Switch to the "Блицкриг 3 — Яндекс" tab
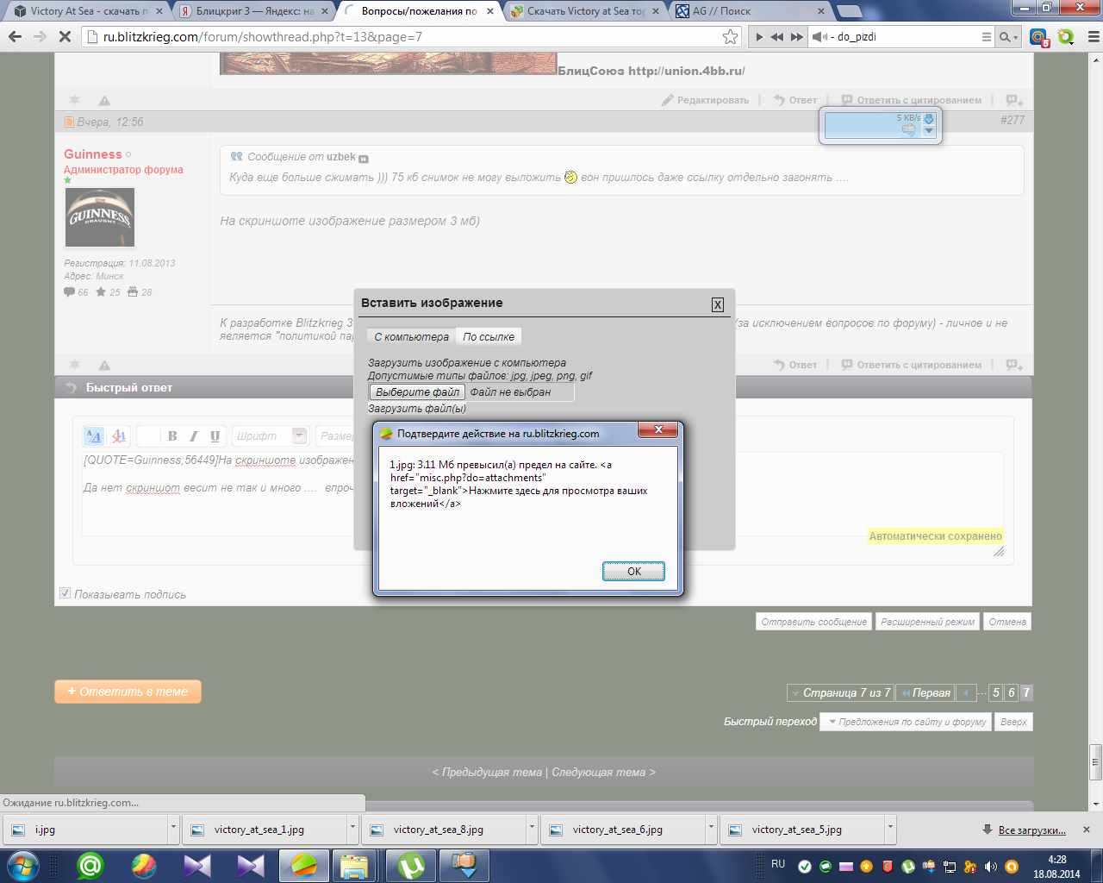1103x883 pixels. [254, 11]
